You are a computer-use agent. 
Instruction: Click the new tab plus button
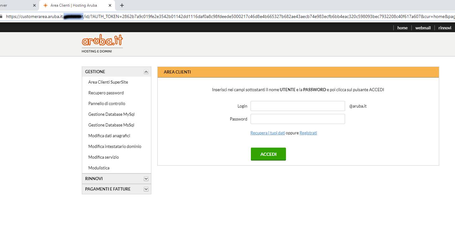click(x=122, y=5)
